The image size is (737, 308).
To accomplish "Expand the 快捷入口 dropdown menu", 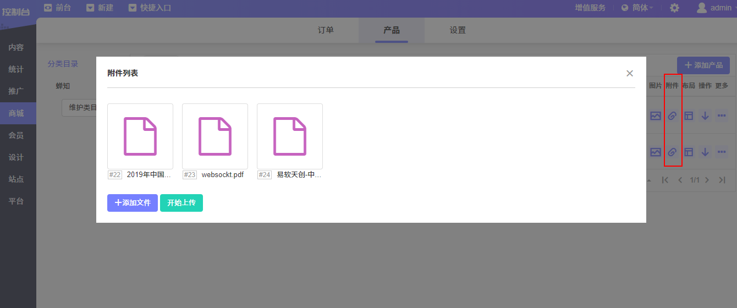I will click(x=150, y=8).
